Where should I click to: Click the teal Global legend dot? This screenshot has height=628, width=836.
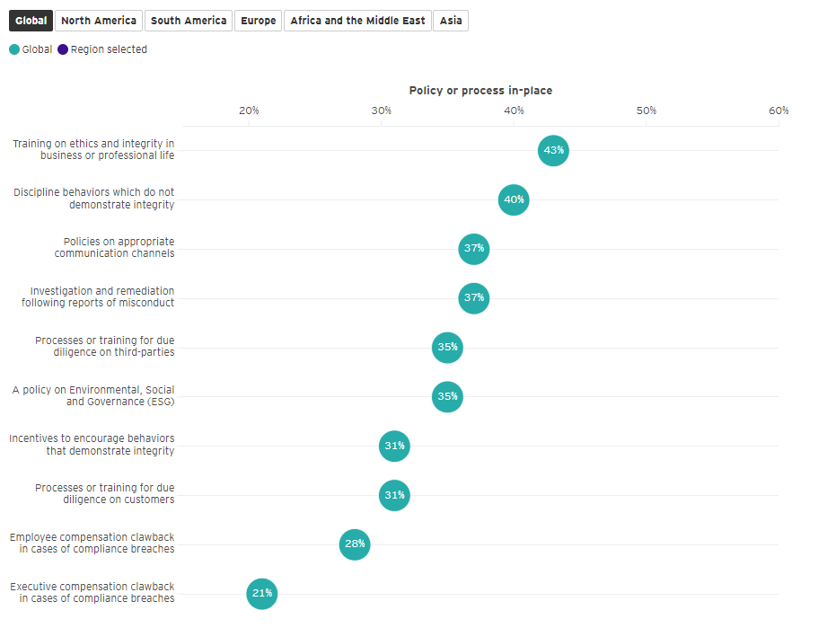[x=14, y=49]
